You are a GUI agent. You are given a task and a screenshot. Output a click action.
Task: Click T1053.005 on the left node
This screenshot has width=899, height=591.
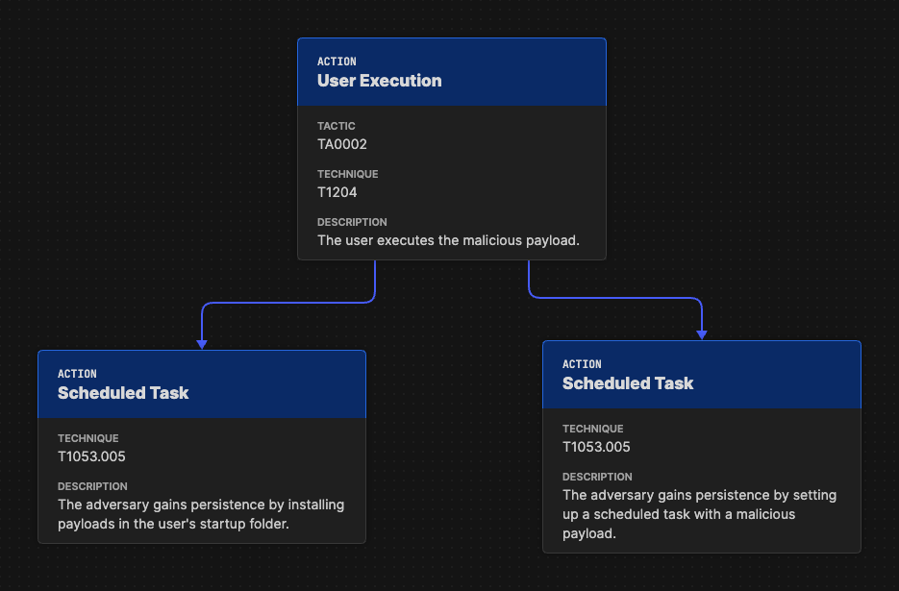click(x=91, y=456)
